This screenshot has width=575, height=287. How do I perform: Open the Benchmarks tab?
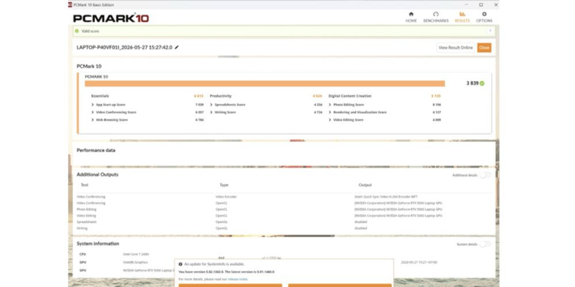436,17
